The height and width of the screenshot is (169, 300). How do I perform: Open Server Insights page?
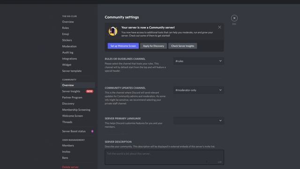click(x=71, y=91)
